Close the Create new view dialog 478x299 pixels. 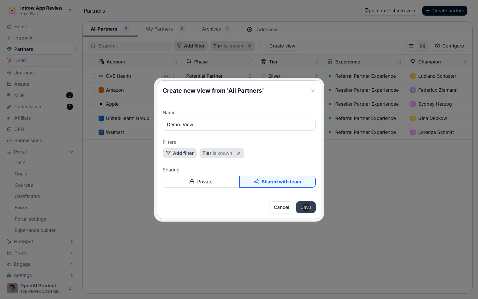(313, 91)
